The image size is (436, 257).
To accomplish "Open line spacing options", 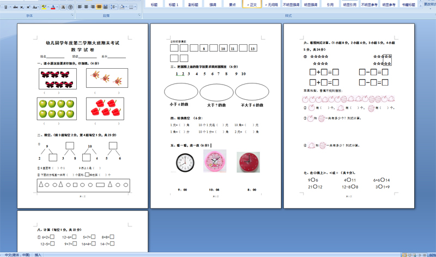I will (113, 7).
